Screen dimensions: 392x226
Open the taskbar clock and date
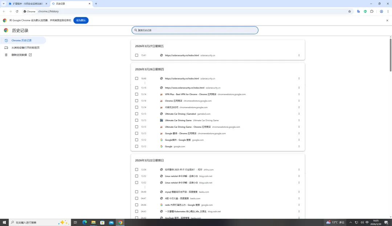click(x=376, y=222)
